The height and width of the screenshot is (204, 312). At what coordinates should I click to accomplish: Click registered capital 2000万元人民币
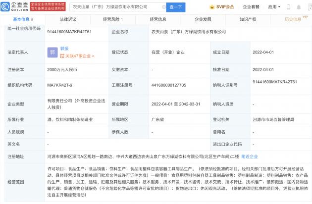click(x=62, y=70)
